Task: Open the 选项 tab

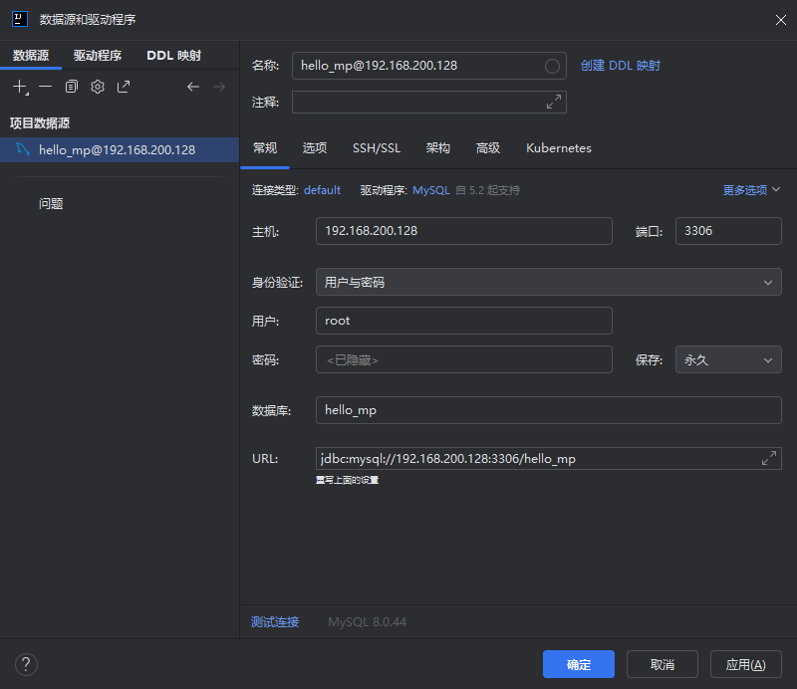Action: (x=315, y=148)
